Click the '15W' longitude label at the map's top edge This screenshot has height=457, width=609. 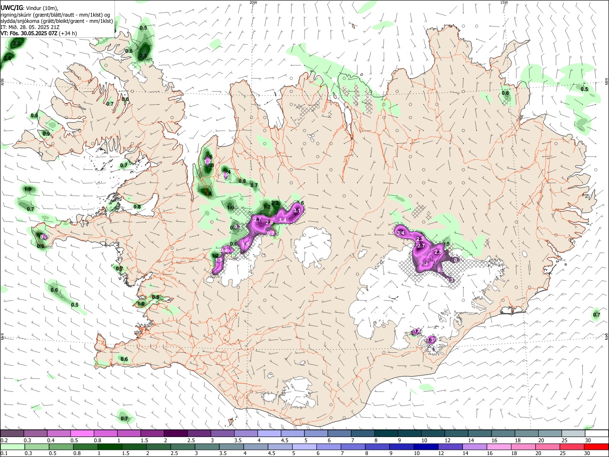click(x=504, y=2)
